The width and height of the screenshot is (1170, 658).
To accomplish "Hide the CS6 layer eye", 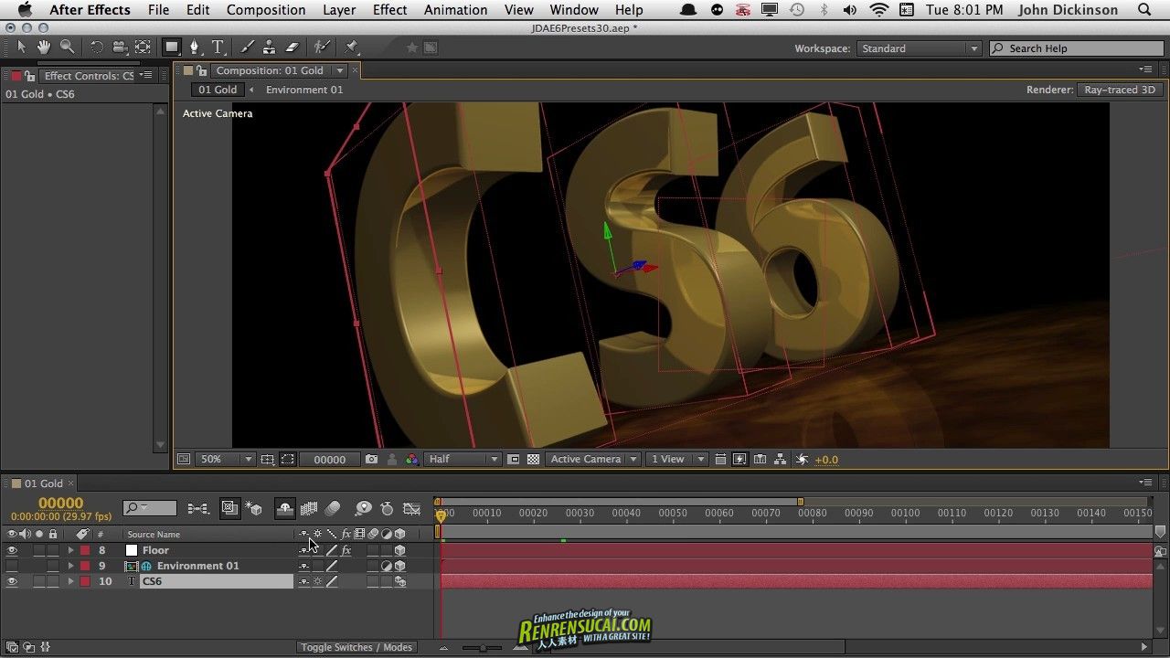I will 12,581.
